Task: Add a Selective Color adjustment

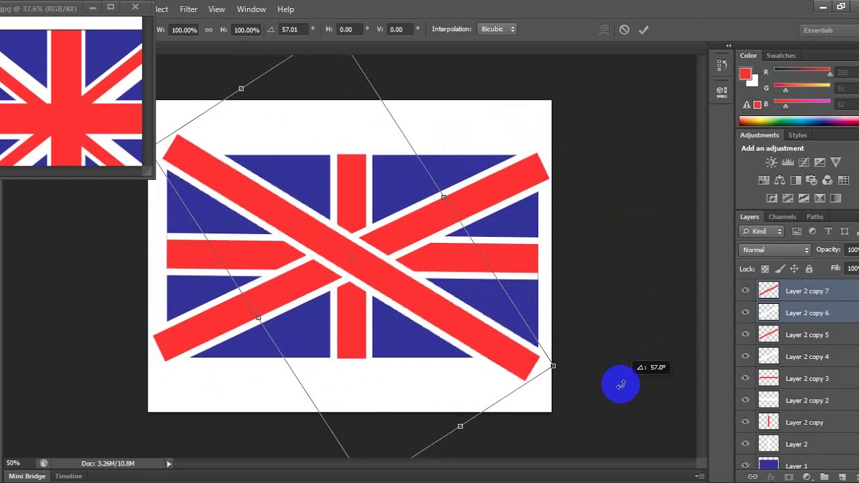Action: point(819,199)
